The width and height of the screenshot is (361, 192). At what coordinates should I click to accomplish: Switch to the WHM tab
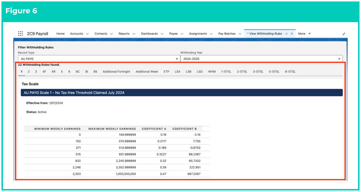(x=212, y=72)
